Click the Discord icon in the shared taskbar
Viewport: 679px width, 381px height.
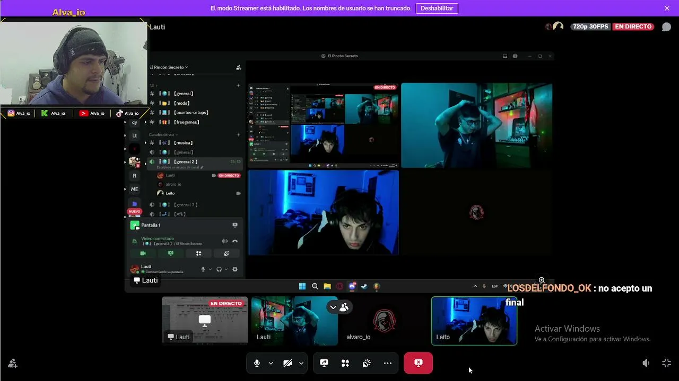coord(352,286)
